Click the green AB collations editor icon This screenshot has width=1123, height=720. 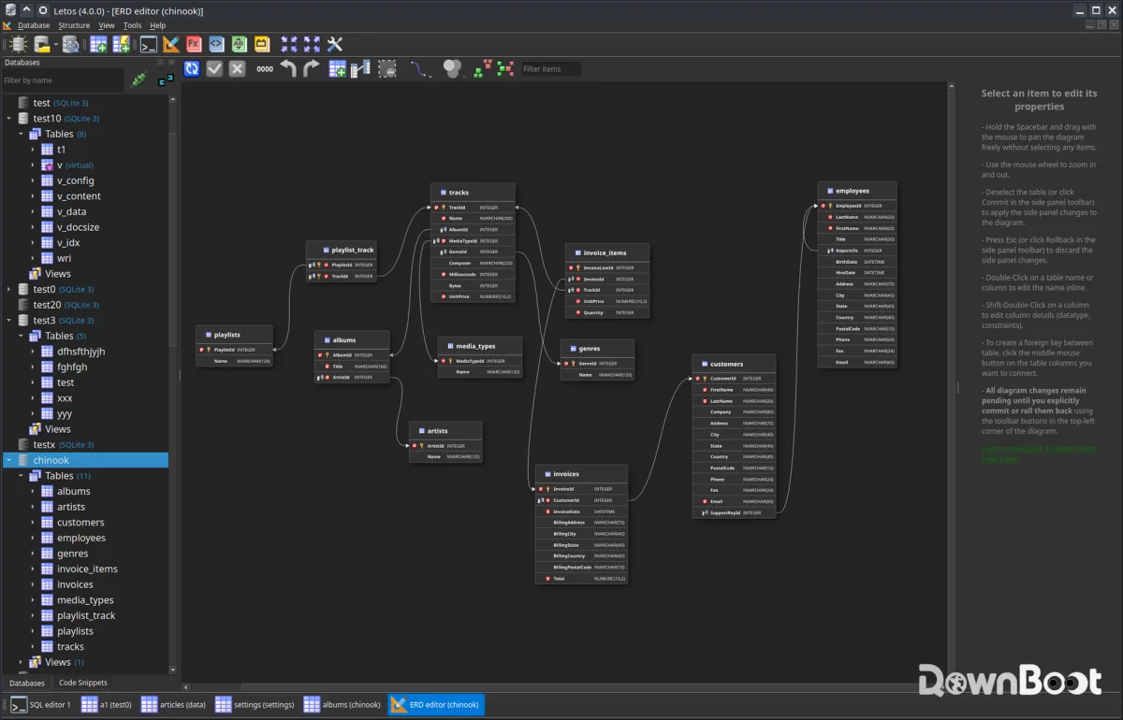[239, 44]
